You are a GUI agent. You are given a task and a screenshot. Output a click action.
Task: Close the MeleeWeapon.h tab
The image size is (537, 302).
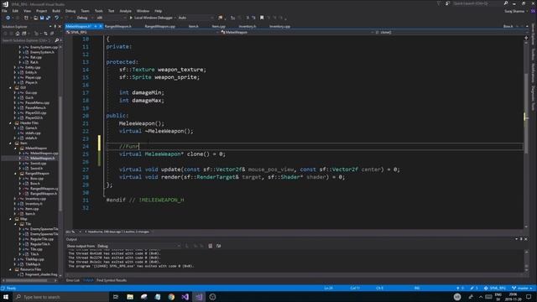pos(101,26)
